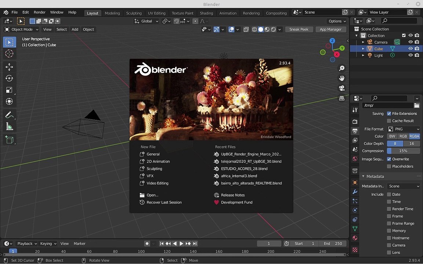The image size is (423, 264).
Task: Jump to the timeline end frame
Action: [x=195, y=243]
